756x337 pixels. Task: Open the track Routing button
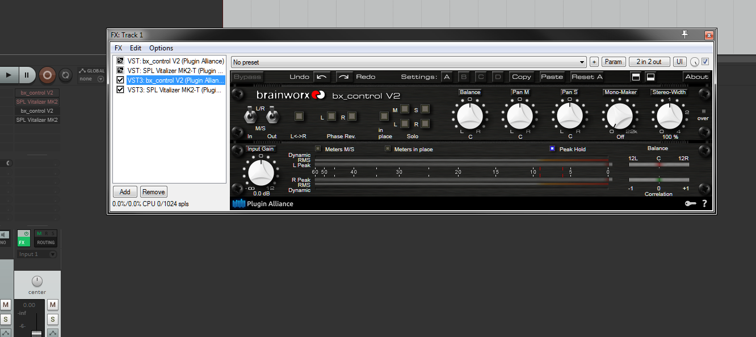pyautogui.click(x=46, y=238)
